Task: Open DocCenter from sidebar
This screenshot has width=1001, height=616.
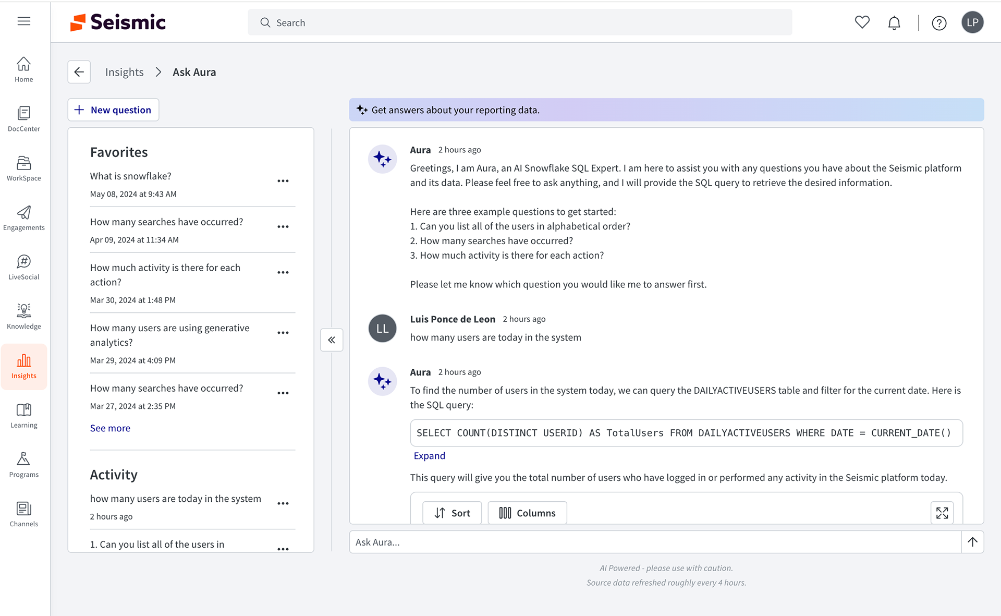Action: [24, 119]
